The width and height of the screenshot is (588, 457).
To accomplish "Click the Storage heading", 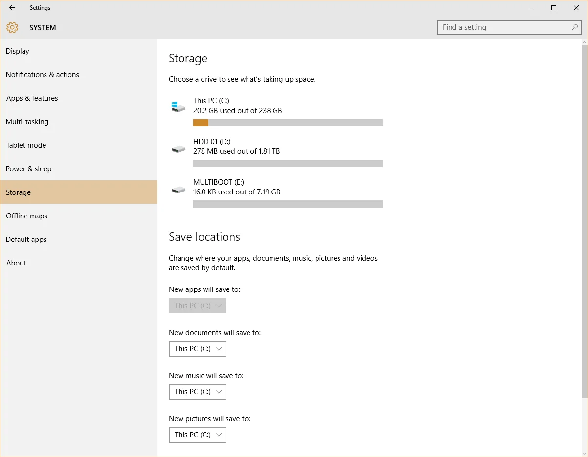I will [x=188, y=58].
